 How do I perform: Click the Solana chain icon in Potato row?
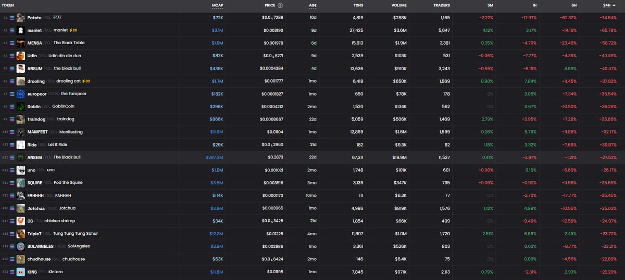(x=12, y=18)
